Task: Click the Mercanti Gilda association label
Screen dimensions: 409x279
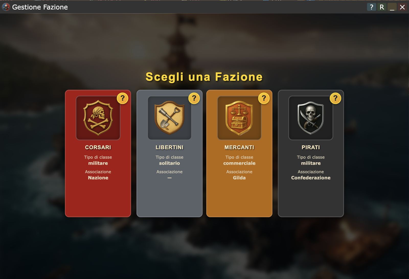Action: point(239,178)
